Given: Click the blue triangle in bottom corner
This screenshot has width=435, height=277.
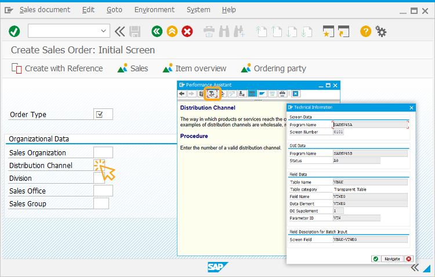Looking at the screenshot, I should [x=427, y=268].
